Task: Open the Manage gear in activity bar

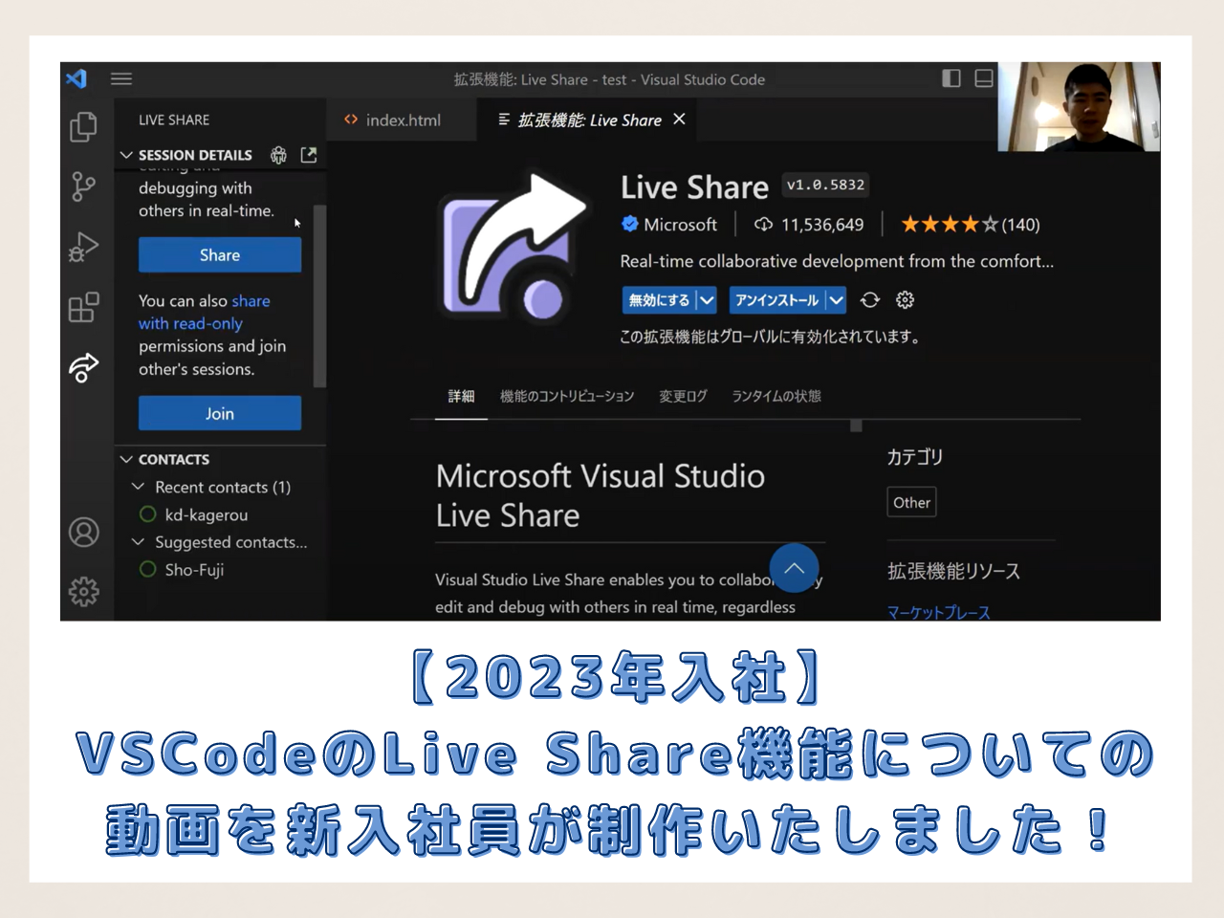Action: pos(83,592)
